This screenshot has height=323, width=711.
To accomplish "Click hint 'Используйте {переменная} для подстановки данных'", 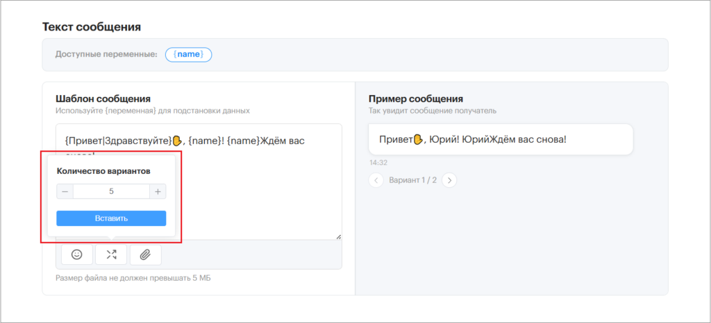I will click(152, 110).
